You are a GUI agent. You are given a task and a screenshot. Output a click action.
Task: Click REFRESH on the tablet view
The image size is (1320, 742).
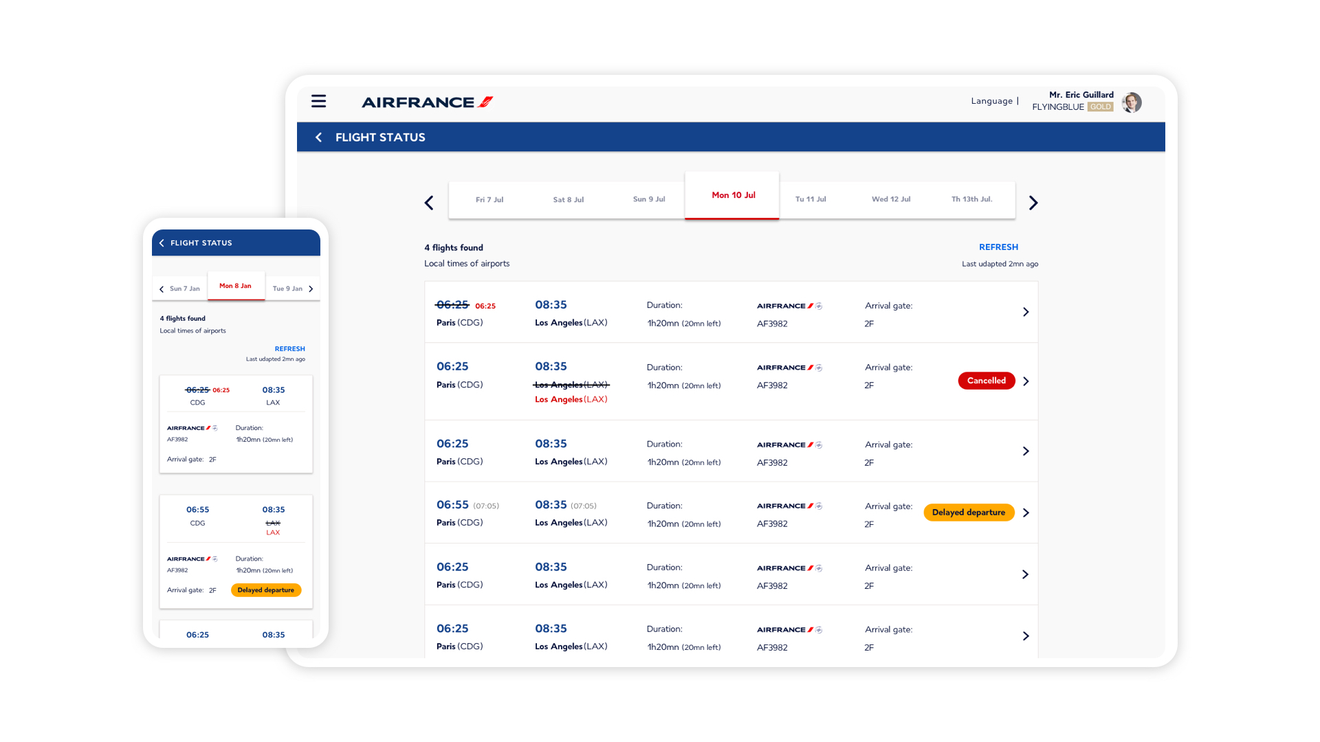[998, 247]
